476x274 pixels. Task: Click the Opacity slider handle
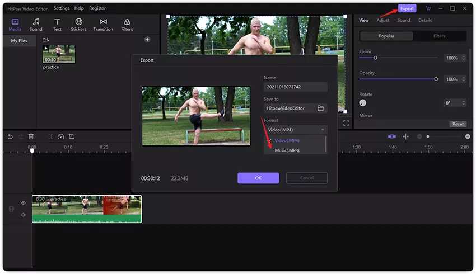436,79
